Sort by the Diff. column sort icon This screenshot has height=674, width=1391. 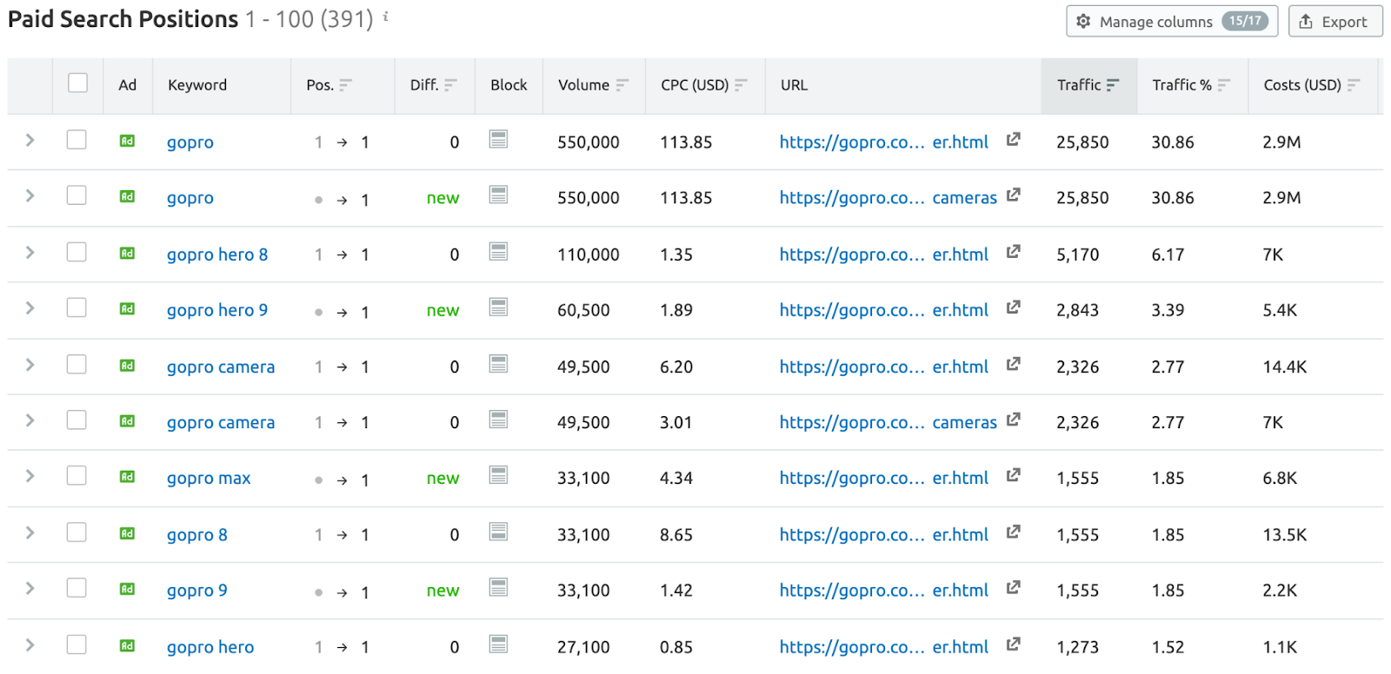(x=450, y=85)
